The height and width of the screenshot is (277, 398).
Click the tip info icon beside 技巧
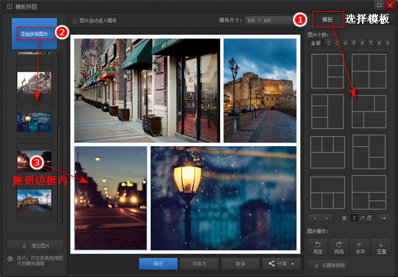[x=10, y=258]
